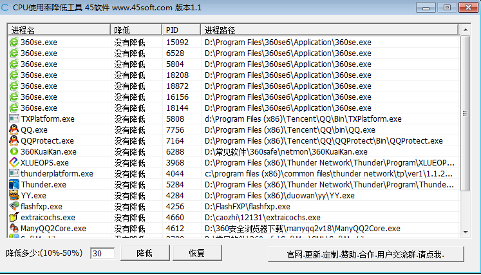
Task: Click PID cell 4256
Action: [175, 207]
